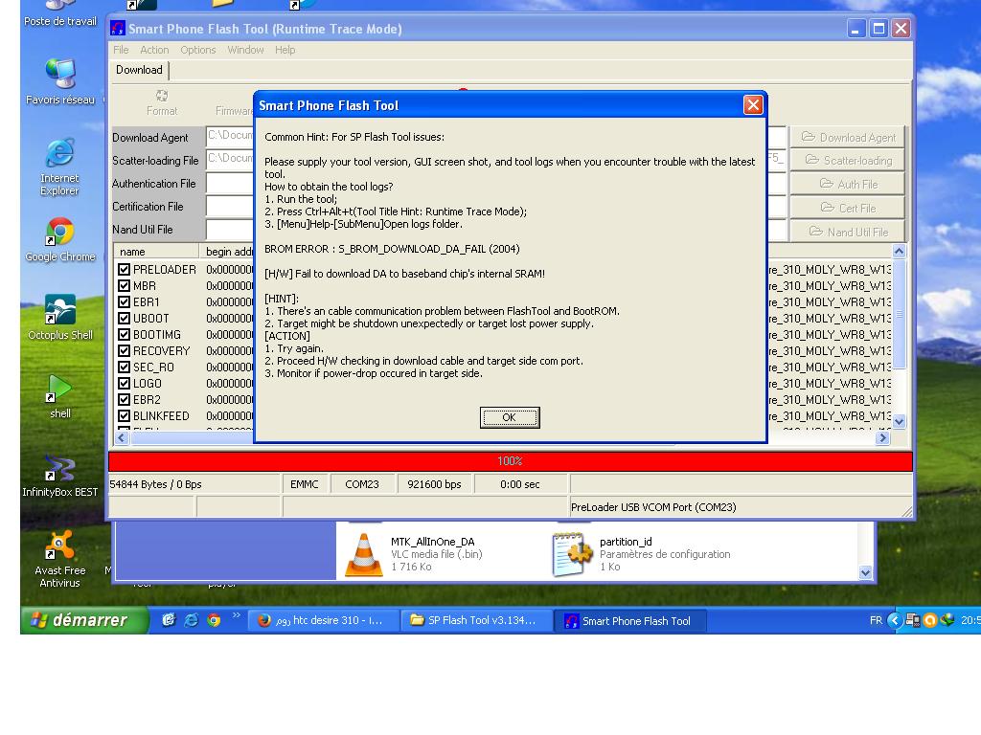Click the COM23 status bar cell
This screenshot has height=735, width=981.
tap(361, 484)
